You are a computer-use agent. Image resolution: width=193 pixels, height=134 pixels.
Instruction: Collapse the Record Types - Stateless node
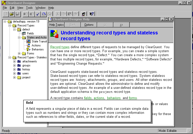click(10, 58)
